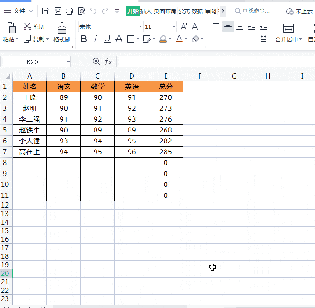Increase font size with the A+ icon
The image size is (315, 308).
pyautogui.click(x=184, y=27)
